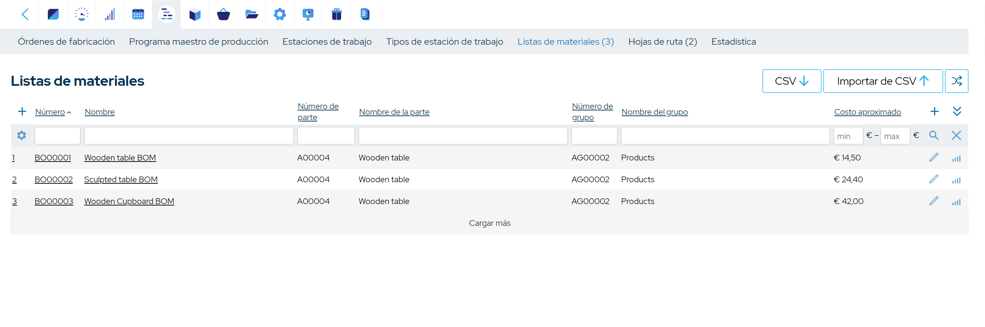Screen dimensions: 985x327
Task: Open the presentation screen icon
Action: coord(308,15)
